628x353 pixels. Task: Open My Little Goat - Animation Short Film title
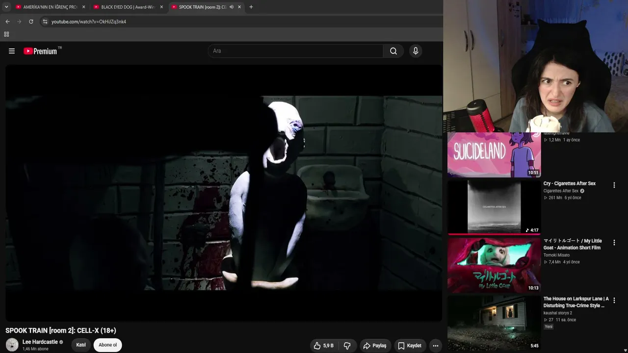(573, 244)
